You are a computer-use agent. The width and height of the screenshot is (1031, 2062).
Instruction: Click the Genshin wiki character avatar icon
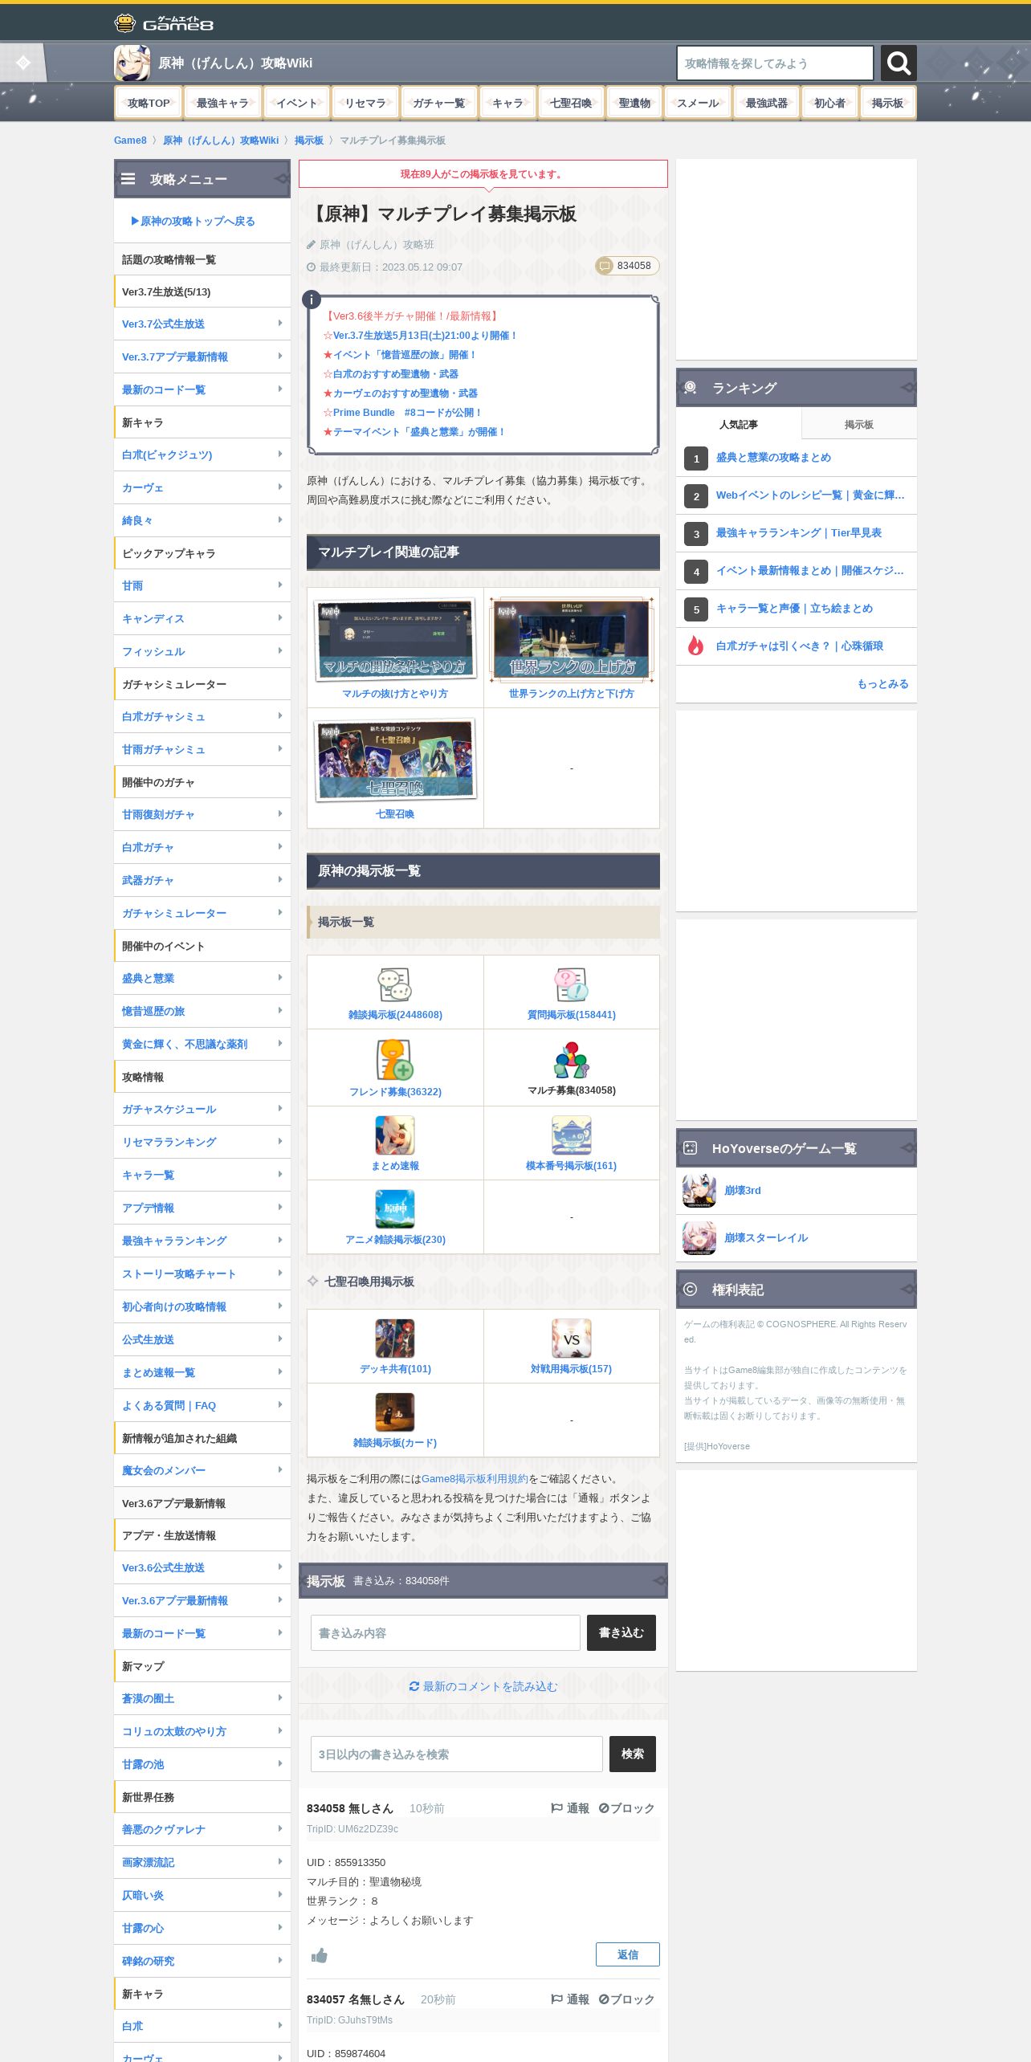click(132, 63)
